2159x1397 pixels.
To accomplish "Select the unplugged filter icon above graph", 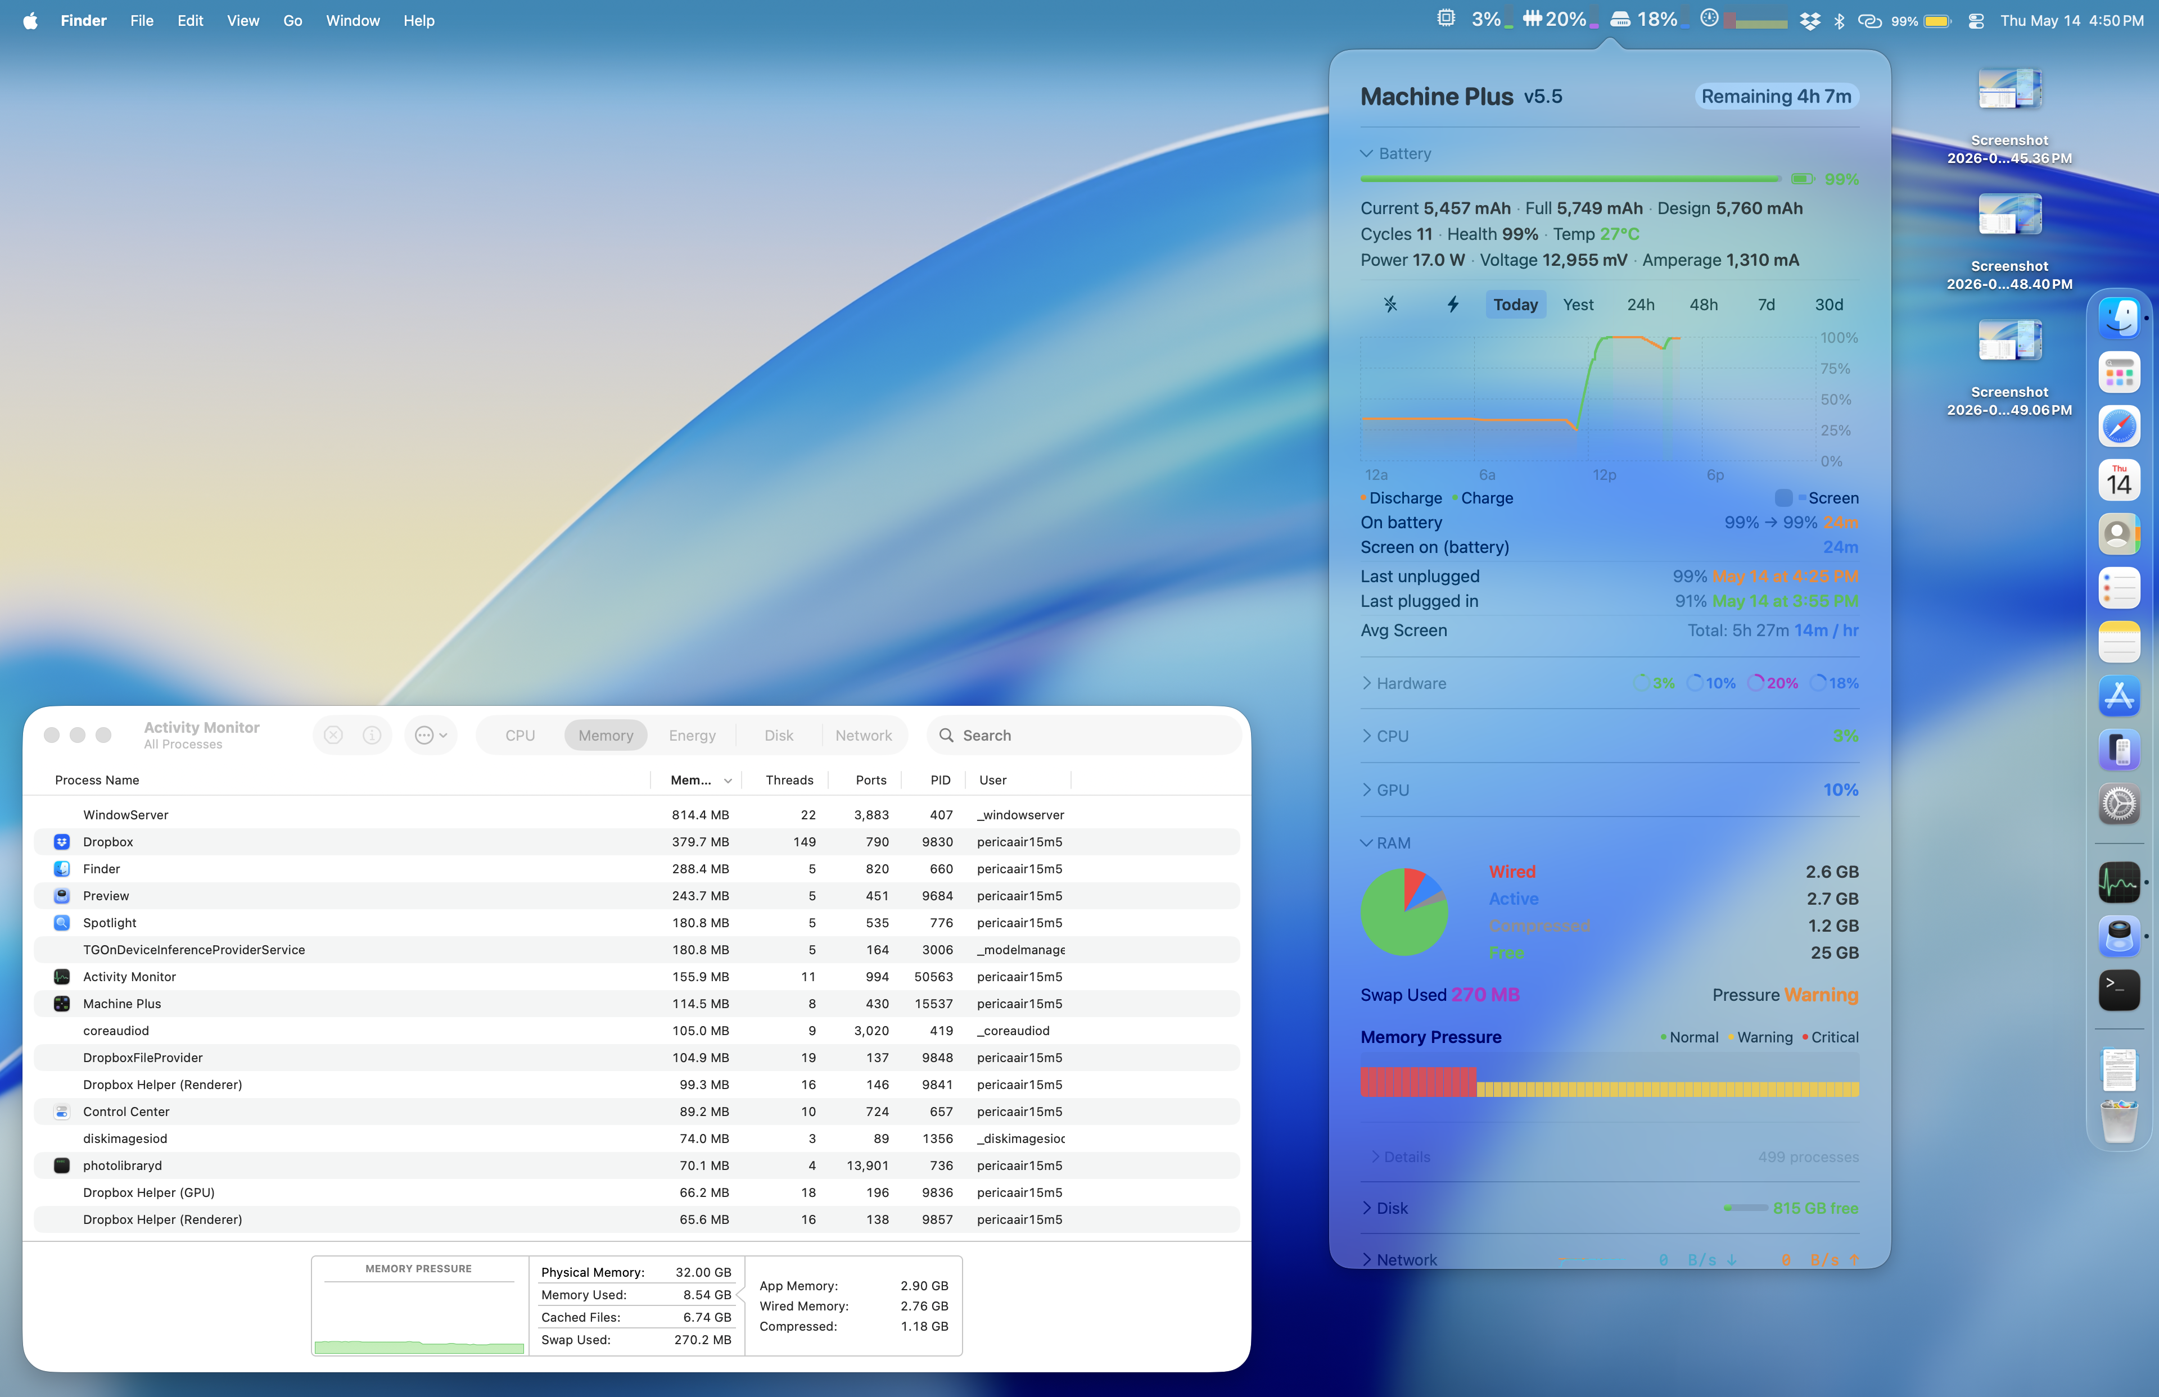I will (x=1390, y=305).
